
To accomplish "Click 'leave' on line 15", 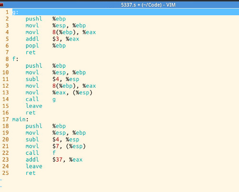I will click(x=34, y=106).
